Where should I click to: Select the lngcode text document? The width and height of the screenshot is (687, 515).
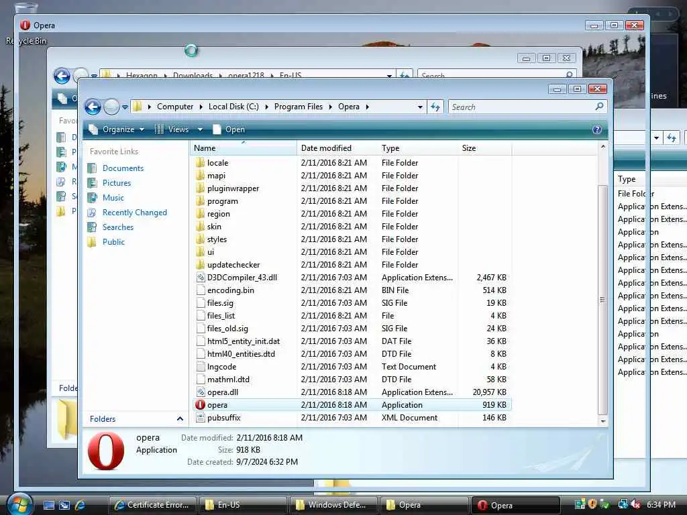[x=221, y=367]
